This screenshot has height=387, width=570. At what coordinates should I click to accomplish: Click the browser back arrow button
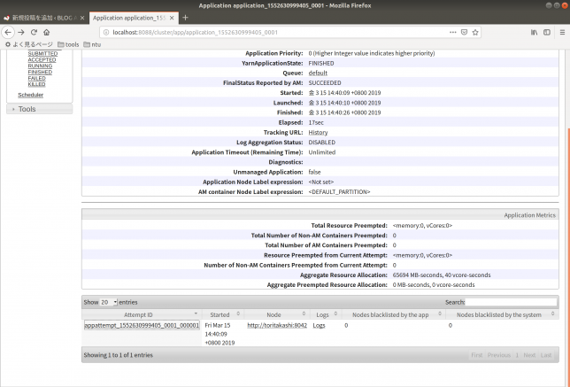point(9,32)
